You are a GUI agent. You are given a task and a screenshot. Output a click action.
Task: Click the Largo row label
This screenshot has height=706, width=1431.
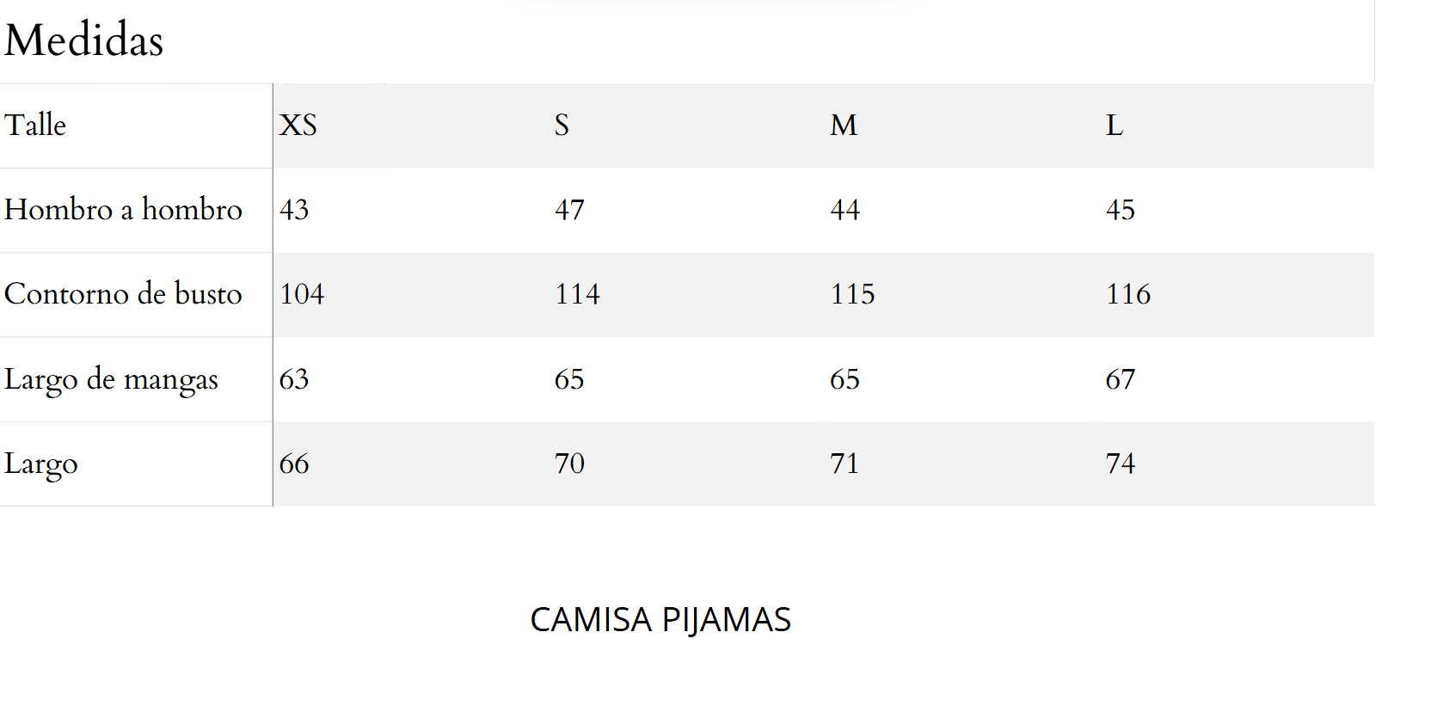point(41,464)
